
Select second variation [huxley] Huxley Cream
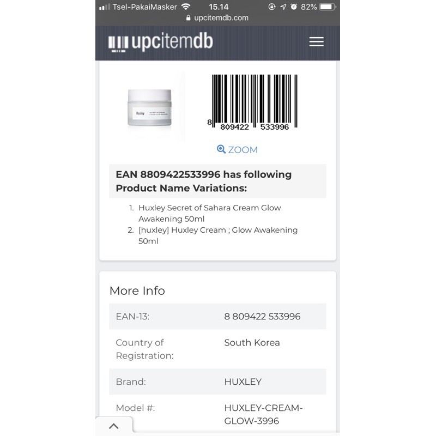pyautogui.click(x=218, y=235)
